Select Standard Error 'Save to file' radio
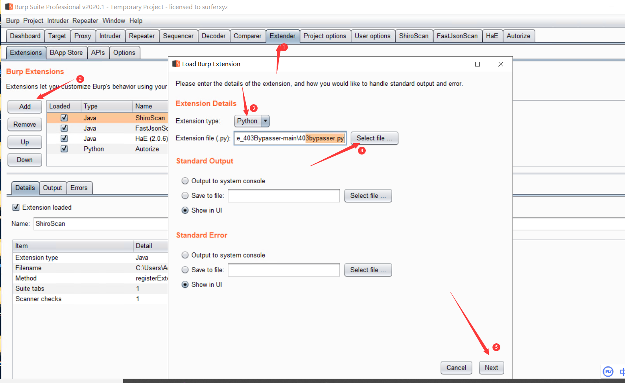The image size is (625, 383). coord(185,270)
